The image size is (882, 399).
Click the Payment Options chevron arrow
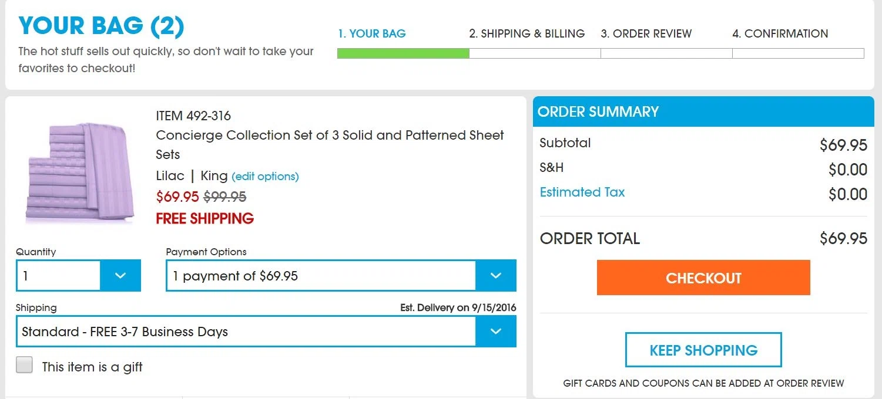point(496,275)
